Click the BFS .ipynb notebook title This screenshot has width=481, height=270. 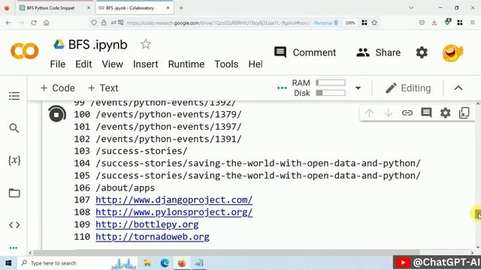pos(98,45)
